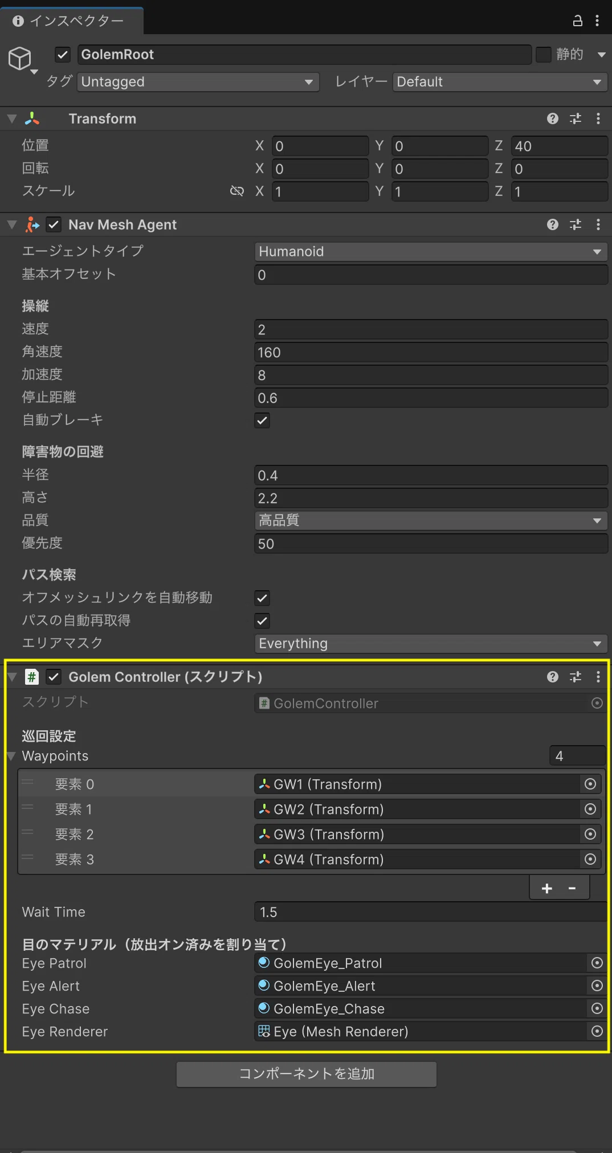Remove the selected waypoint element

[x=572, y=888]
